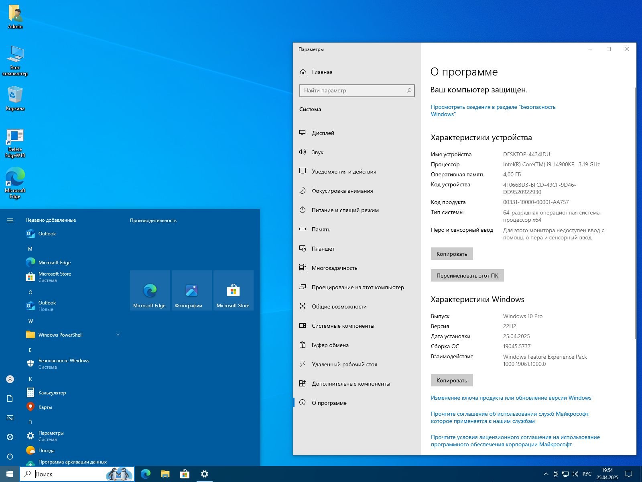This screenshot has height=482, width=642.
Task: Click the Power icon in Start menu
Action: tap(10, 456)
